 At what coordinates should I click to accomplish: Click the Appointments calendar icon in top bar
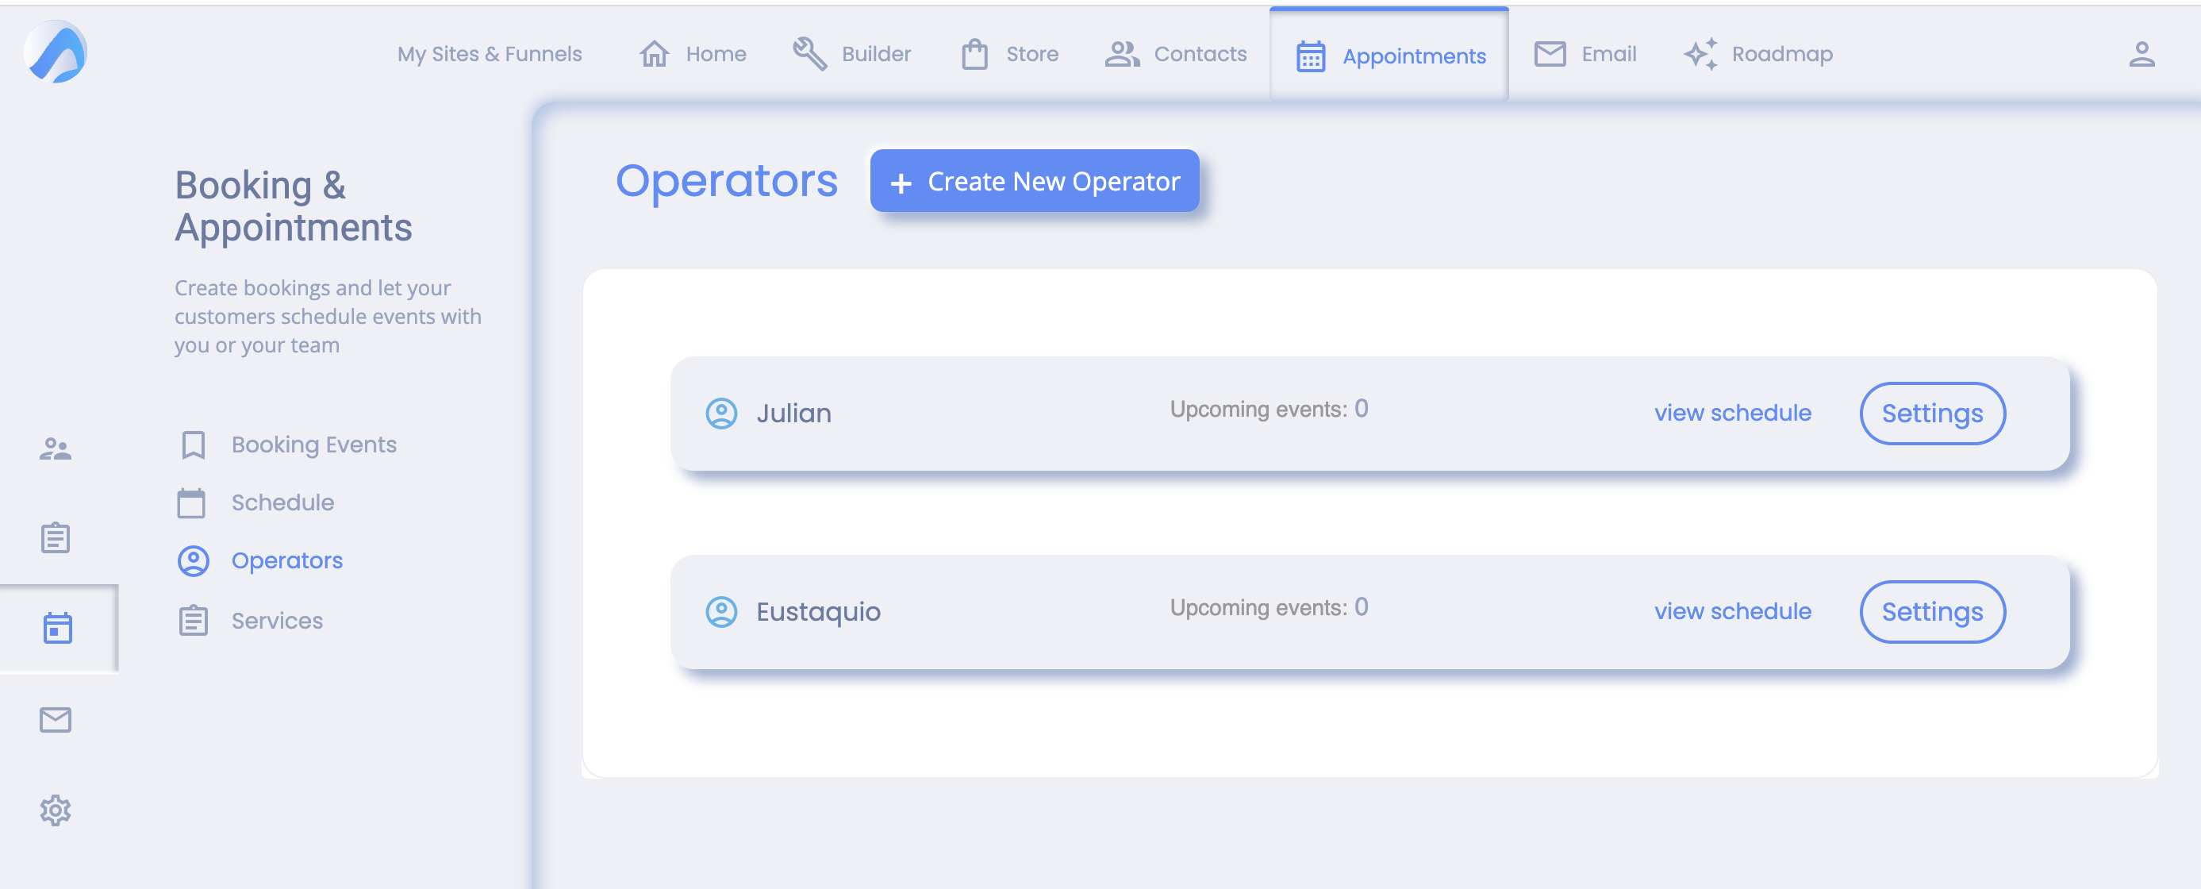(x=1311, y=57)
